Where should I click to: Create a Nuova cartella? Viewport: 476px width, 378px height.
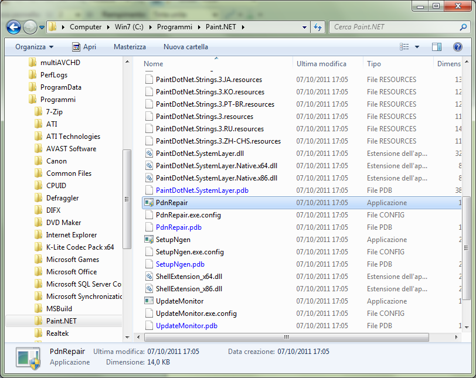[186, 47]
